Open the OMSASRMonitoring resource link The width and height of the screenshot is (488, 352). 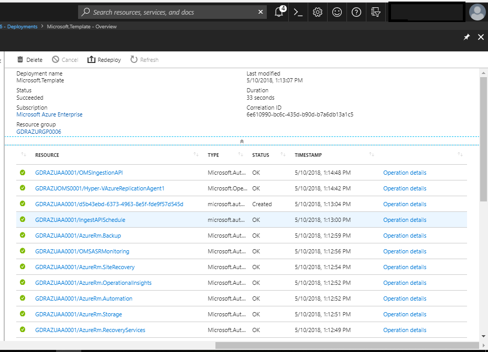click(82, 251)
